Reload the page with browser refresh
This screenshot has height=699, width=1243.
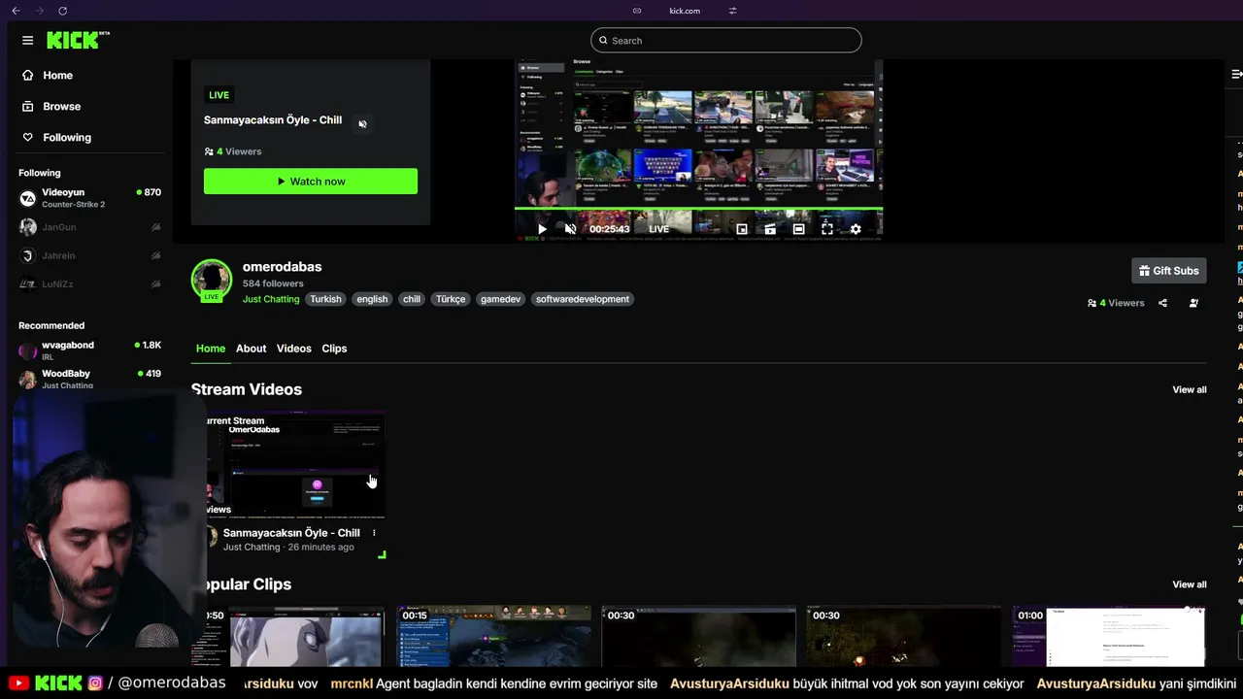pyautogui.click(x=62, y=11)
